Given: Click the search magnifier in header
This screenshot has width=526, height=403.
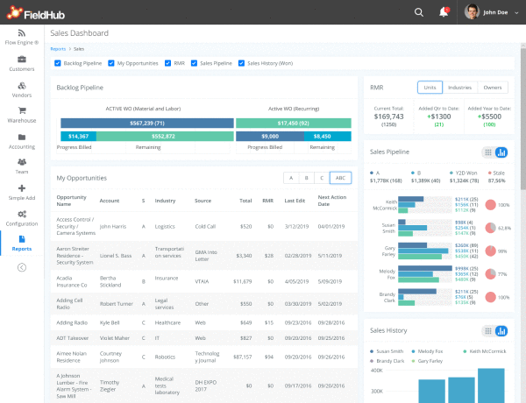Looking at the screenshot, I should [419, 12].
